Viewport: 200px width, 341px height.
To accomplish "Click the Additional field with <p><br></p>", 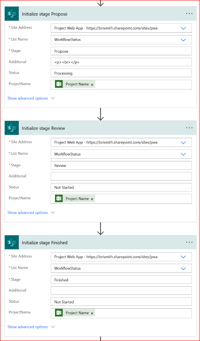I will click(x=121, y=62).
